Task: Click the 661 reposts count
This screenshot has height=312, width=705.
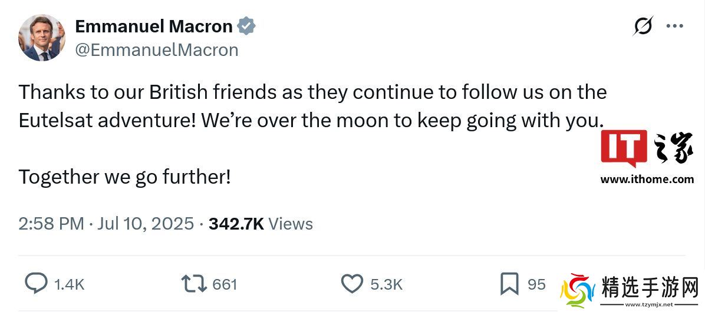Action: click(x=225, y=284)
